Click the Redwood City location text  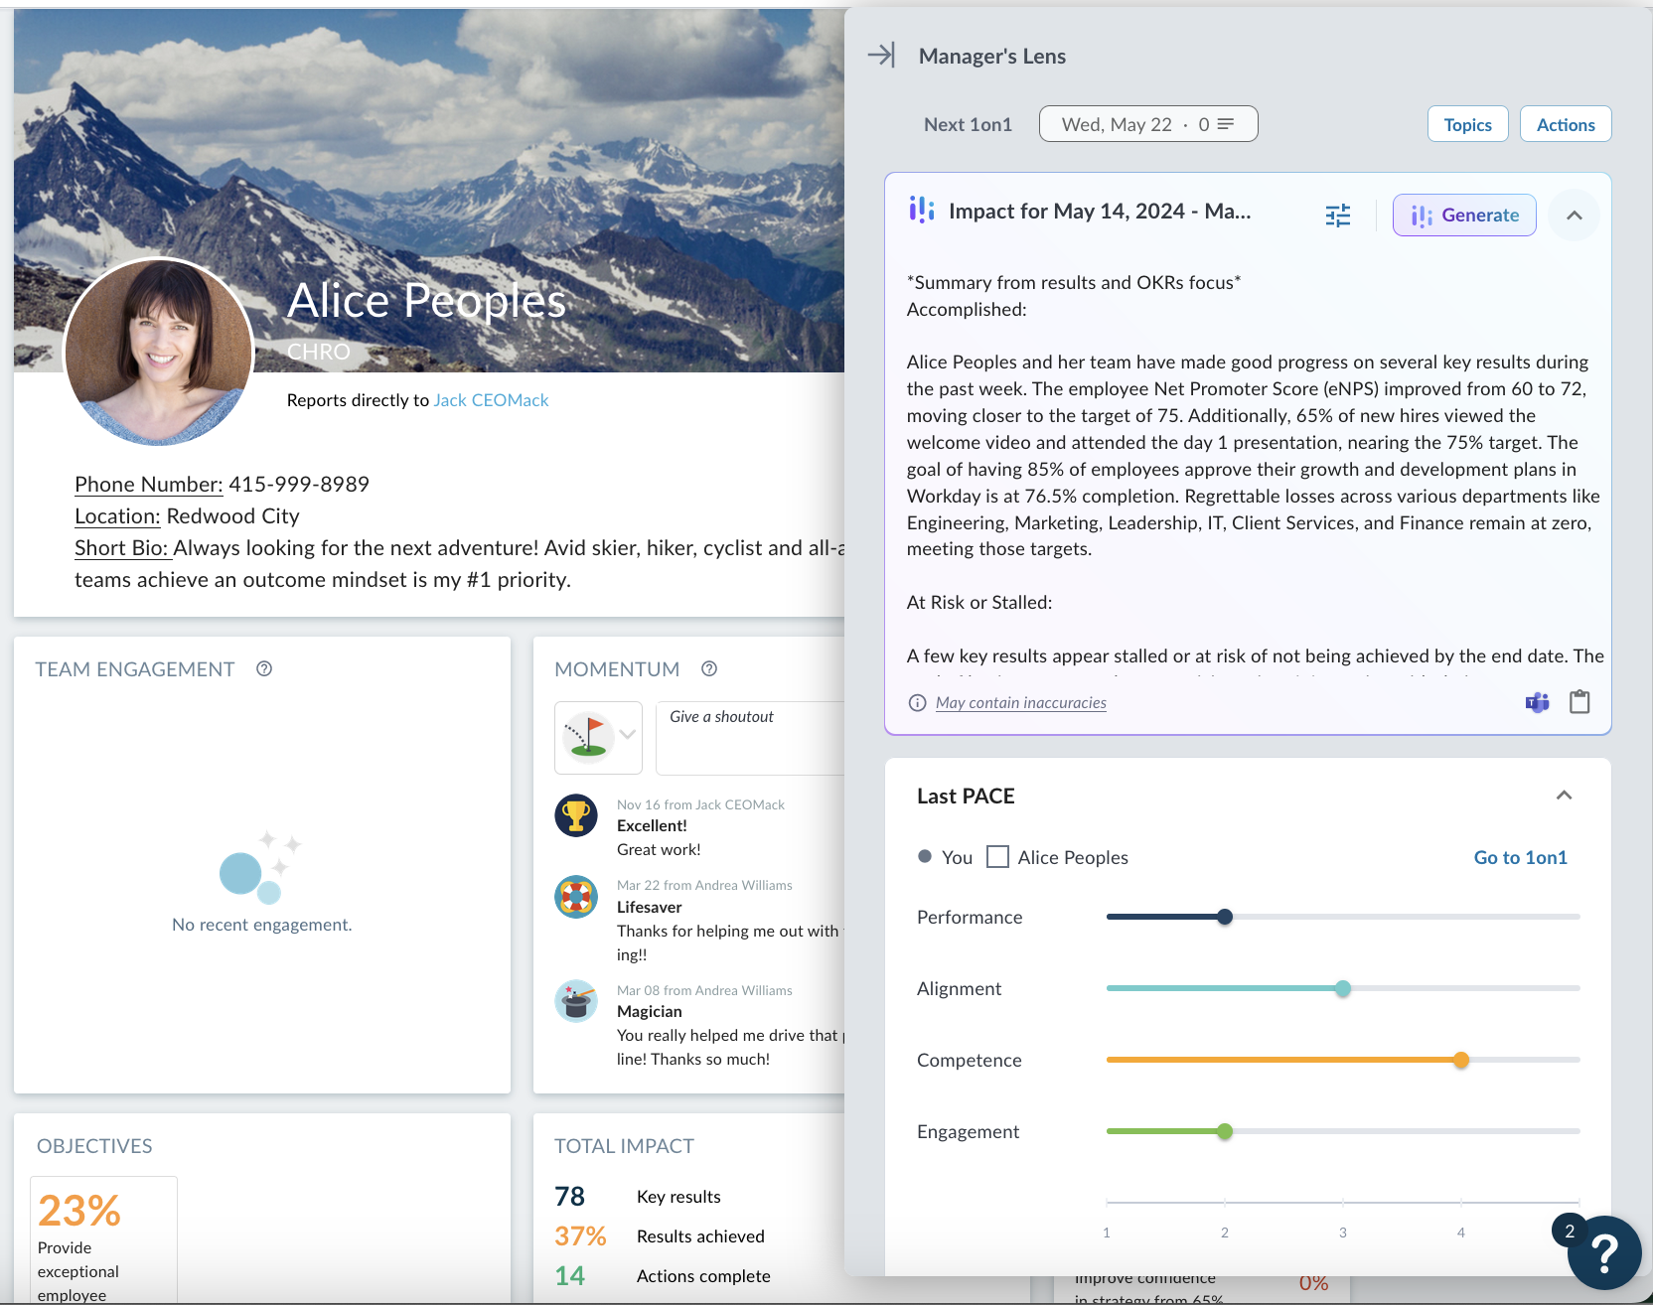point(233,516)
